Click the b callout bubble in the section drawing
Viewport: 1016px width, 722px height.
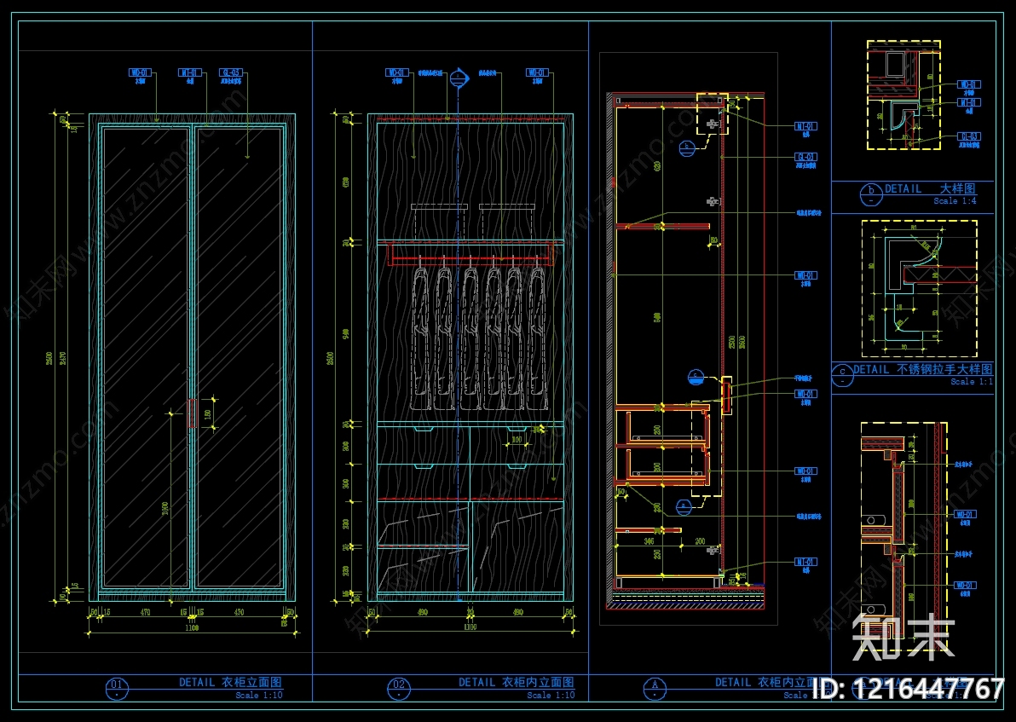pos(687,147)
